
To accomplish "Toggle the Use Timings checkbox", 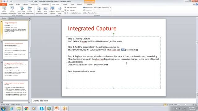I will [65, 10].
